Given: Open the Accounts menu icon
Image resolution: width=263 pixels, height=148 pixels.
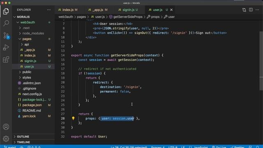Looking at the screenshot, I should pos(6,127).
